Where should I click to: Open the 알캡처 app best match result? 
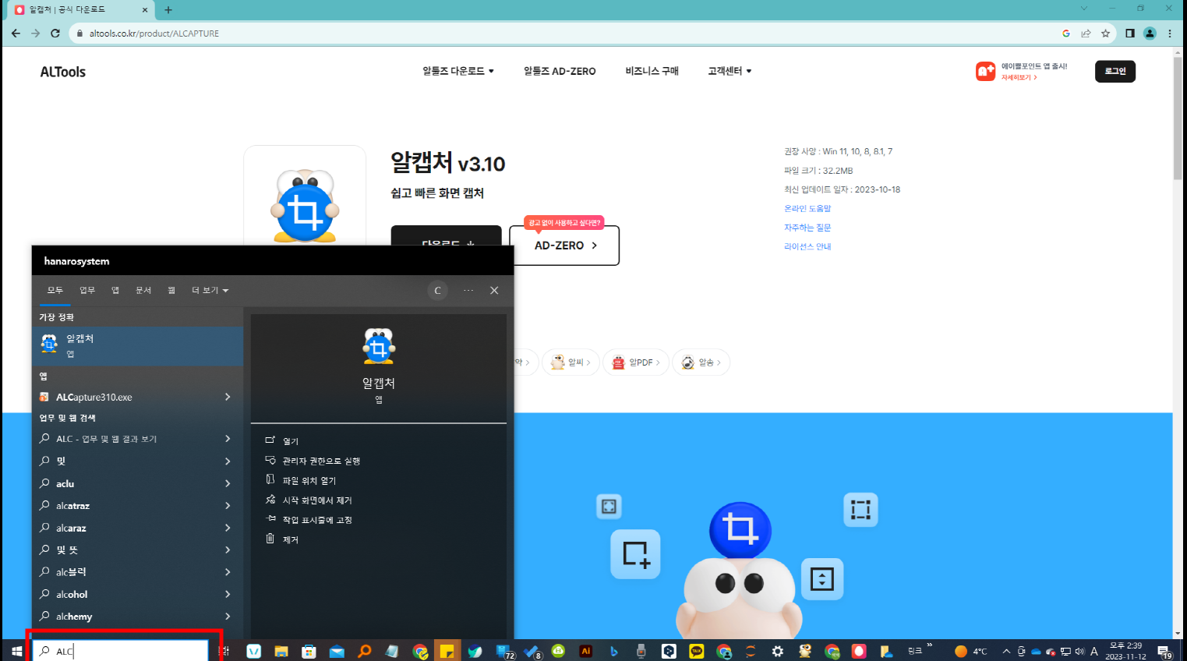click(x=137, y=345)
